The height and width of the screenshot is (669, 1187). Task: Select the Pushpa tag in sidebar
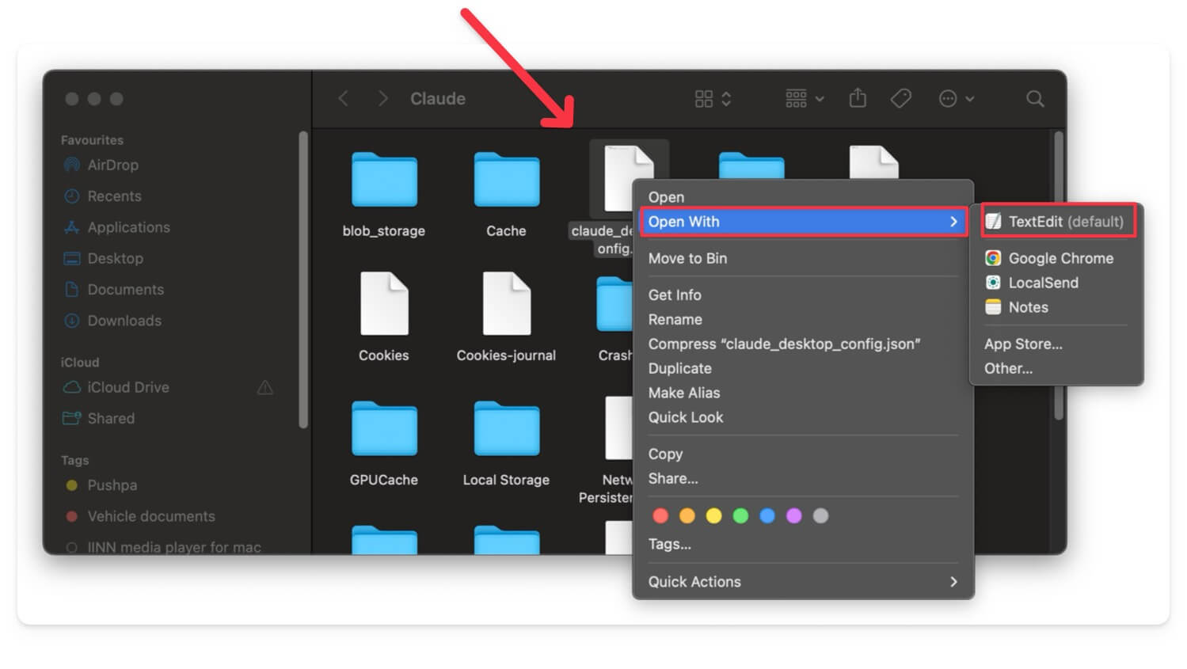(x=112, y=485)
